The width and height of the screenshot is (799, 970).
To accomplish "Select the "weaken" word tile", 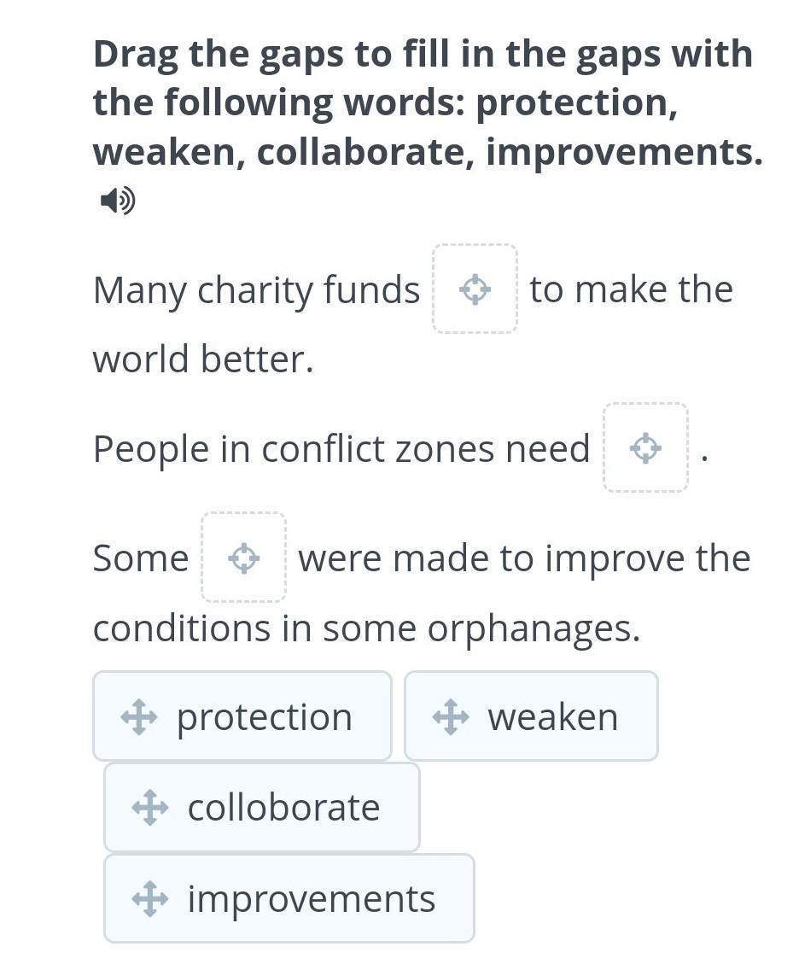I will click(531, 716).
